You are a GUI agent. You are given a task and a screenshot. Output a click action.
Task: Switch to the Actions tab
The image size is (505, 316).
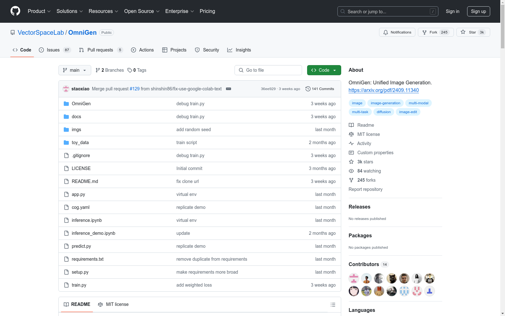142,50
